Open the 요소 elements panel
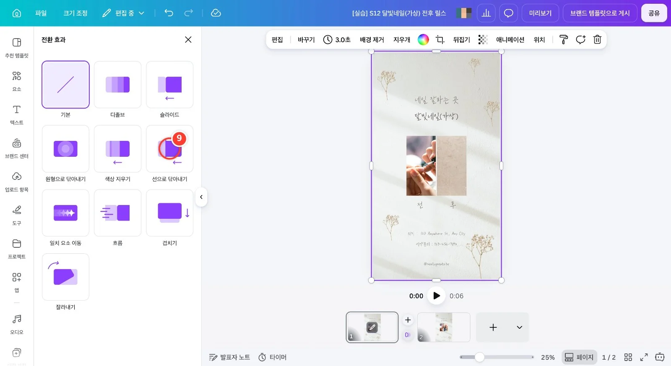The width and height of the screenshot is (671, 366). tap(17, 81)
